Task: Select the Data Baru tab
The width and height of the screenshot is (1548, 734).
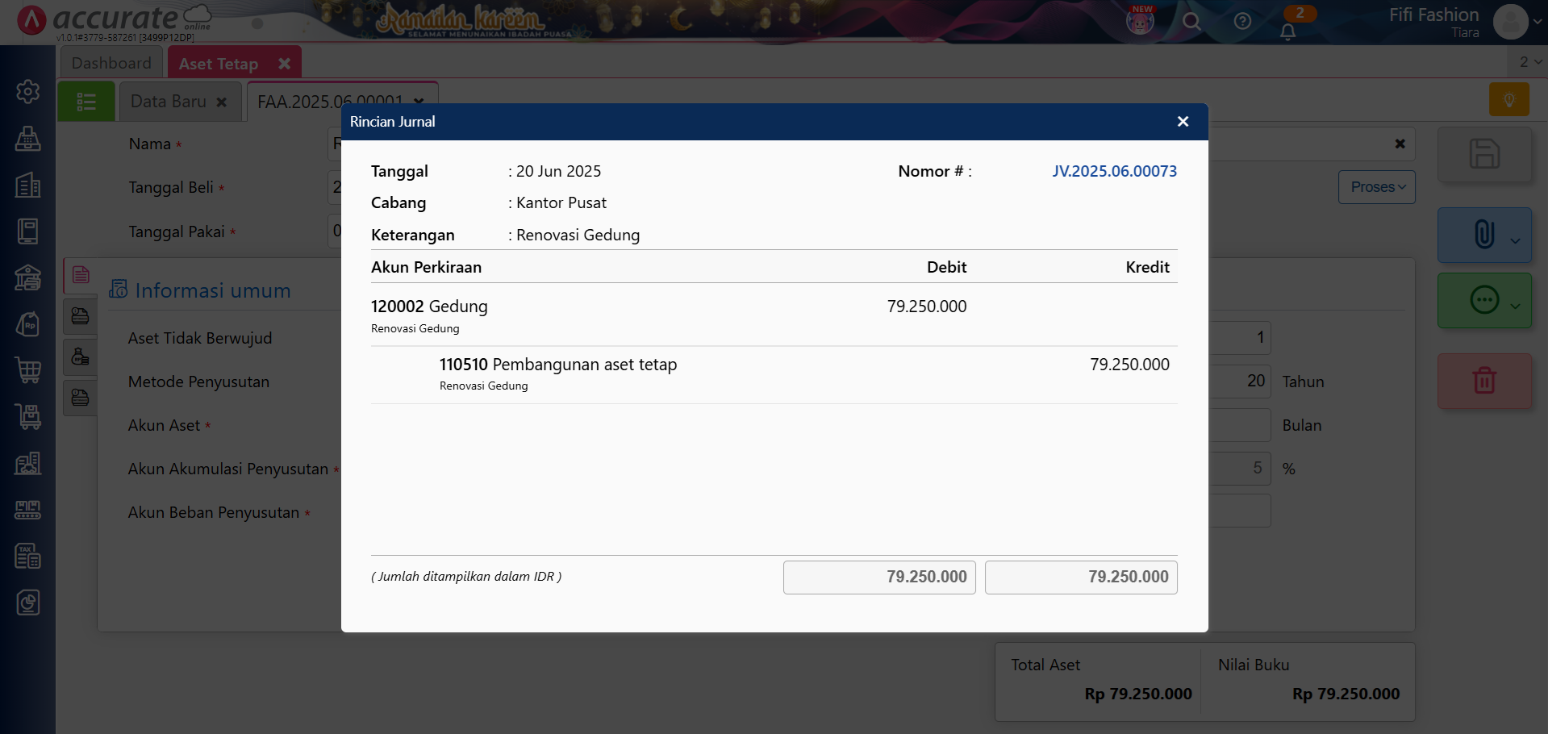Action: [169, 102]
